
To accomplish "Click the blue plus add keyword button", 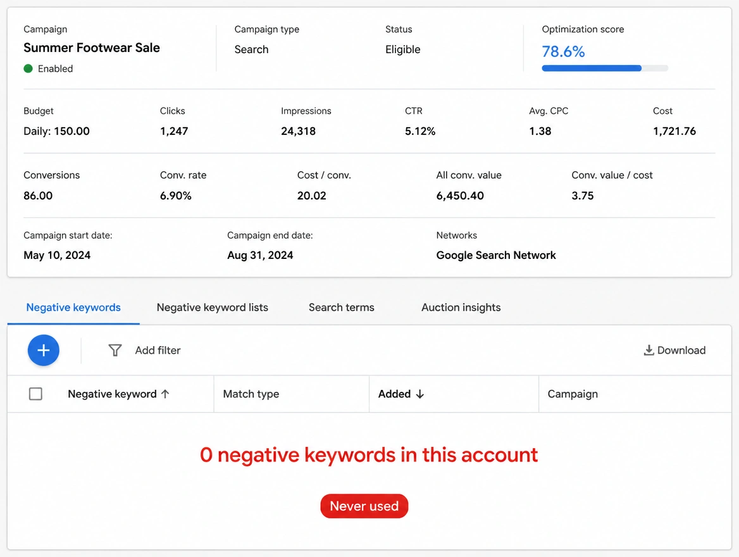I will (x=44, y=351).
